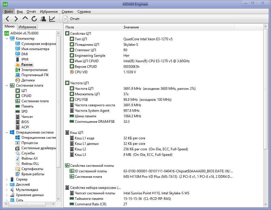The image size is (271, 210).
Task: Open the Файл menu
Action: tap(8, 11)
